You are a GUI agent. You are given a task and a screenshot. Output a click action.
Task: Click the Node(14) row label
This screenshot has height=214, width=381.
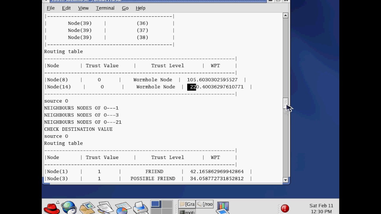pos(59,87)
